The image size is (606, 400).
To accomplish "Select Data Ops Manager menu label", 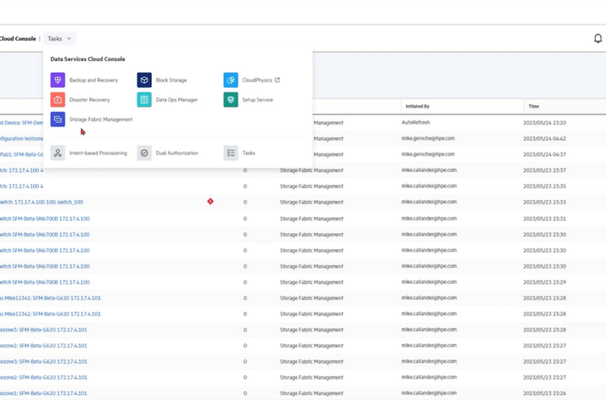I will 176,100.
